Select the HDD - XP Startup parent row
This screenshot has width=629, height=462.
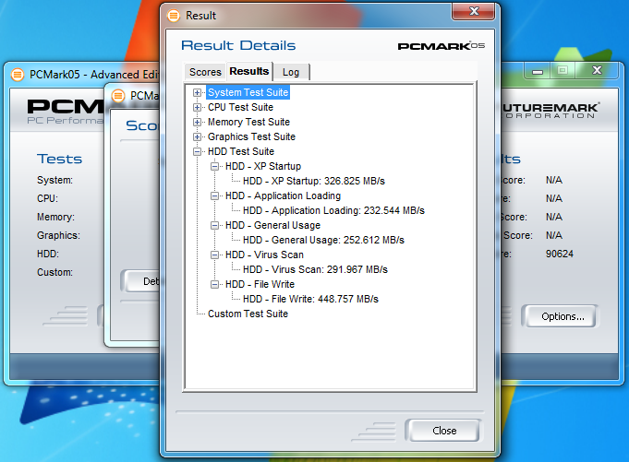[263, 166]
